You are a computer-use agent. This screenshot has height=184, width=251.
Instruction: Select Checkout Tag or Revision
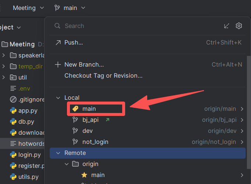[103, 76]
